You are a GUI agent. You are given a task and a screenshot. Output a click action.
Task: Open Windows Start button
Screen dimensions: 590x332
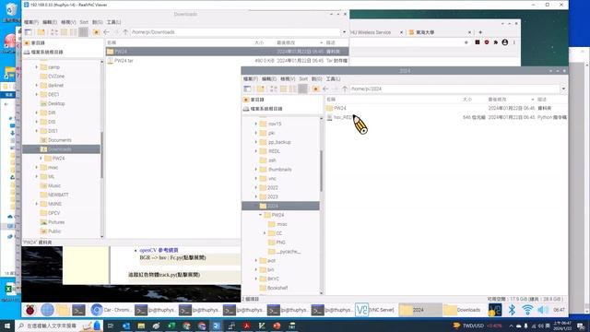7,326
